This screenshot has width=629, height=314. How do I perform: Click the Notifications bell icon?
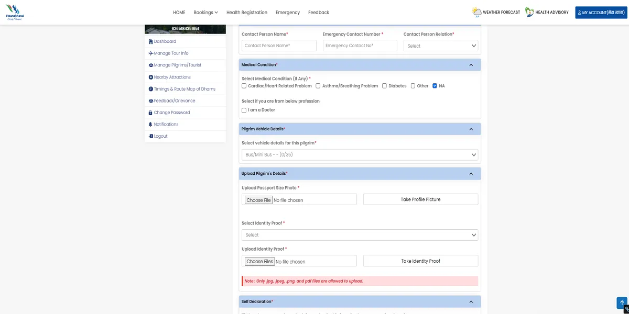[150, 124]
